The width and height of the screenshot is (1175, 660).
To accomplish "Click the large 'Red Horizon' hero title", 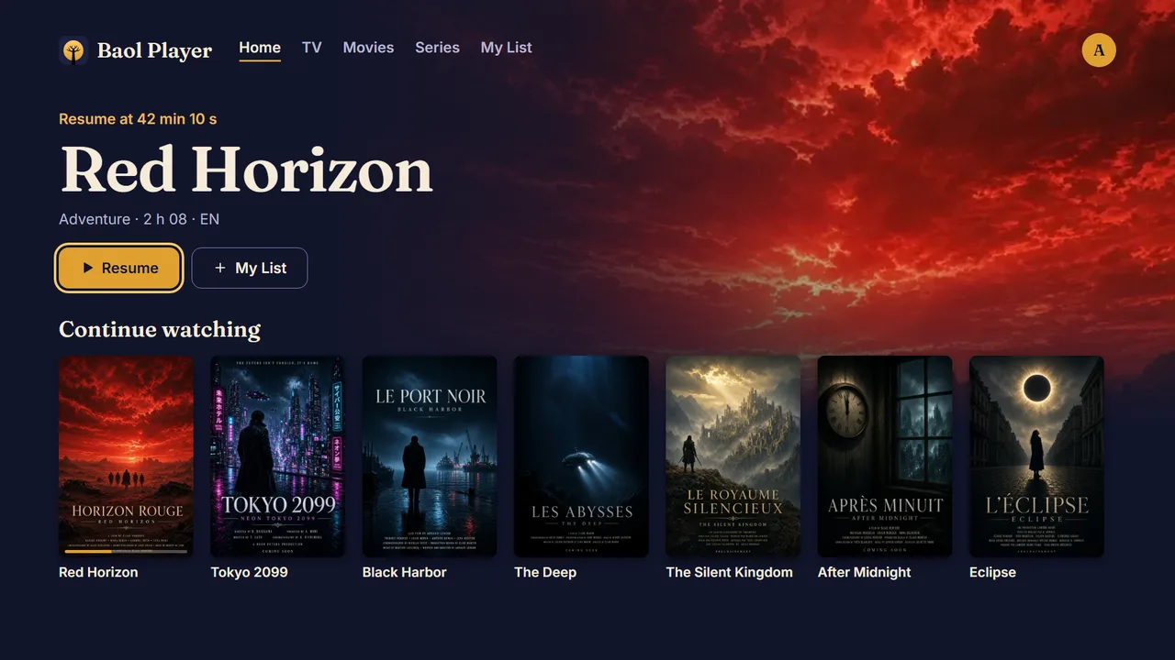I will [x=246, y=170].
